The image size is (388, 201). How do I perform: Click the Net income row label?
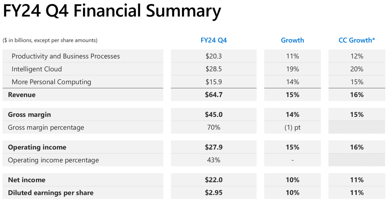26,180
